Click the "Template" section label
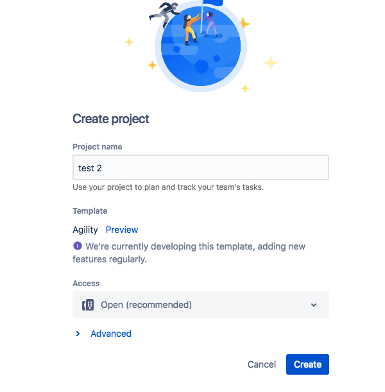The image size is (385, 392). [90, 210]
